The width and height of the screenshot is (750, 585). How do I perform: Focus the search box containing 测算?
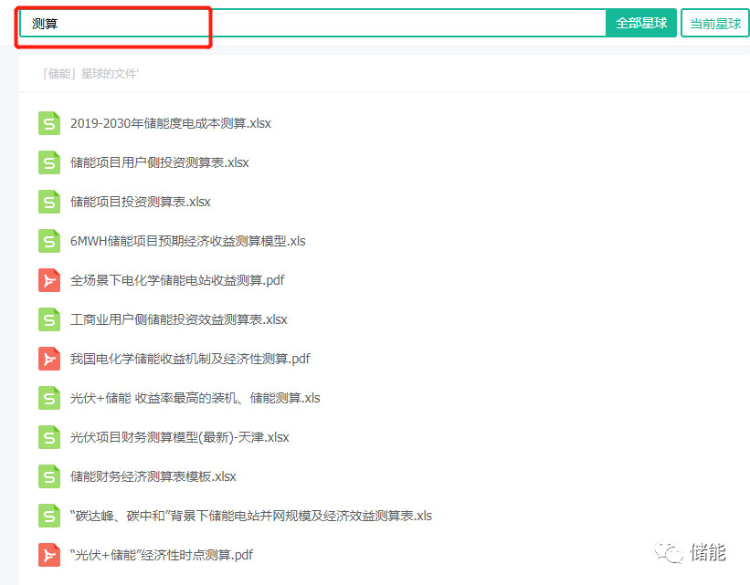(311, 24)
